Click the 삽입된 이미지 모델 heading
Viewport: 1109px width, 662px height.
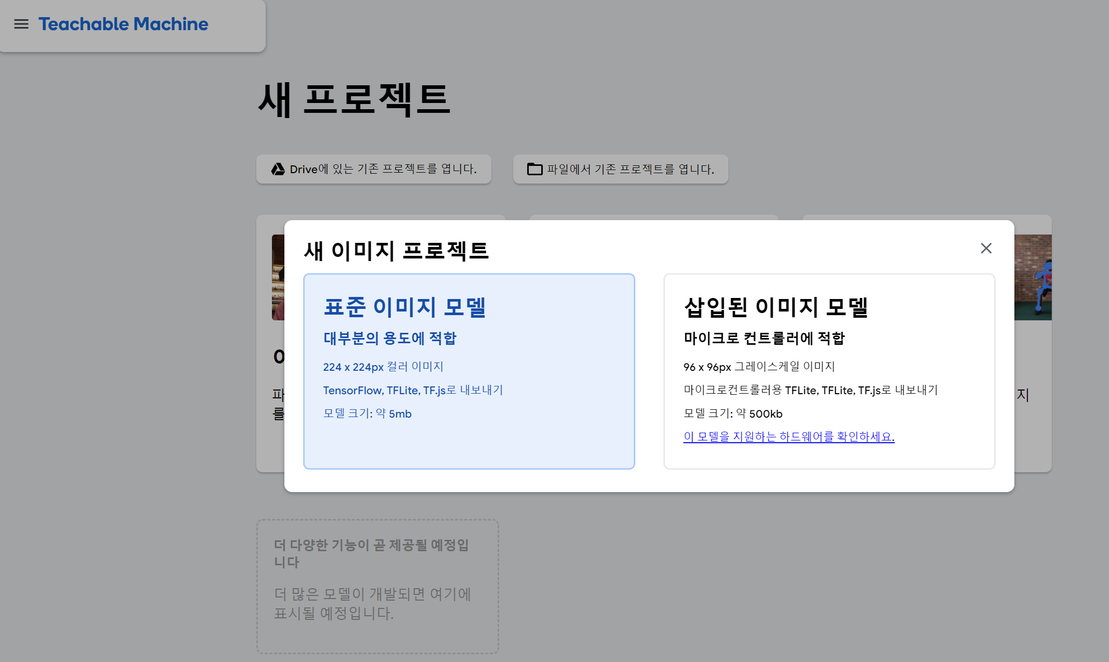pyautogui.click(x=776, y=307)
